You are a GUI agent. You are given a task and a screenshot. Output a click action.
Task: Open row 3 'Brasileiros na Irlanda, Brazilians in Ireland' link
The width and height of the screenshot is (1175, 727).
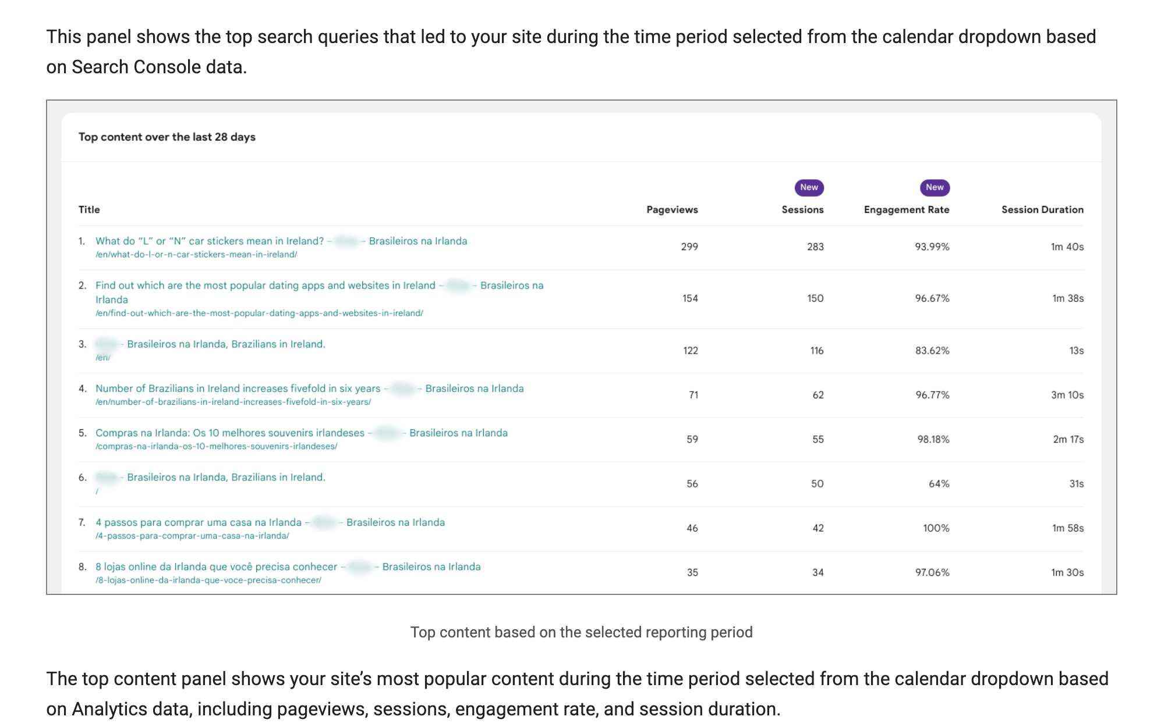(x=210, y=344)
